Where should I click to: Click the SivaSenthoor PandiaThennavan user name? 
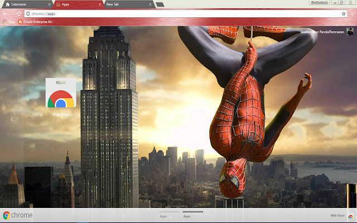(322, 32)
